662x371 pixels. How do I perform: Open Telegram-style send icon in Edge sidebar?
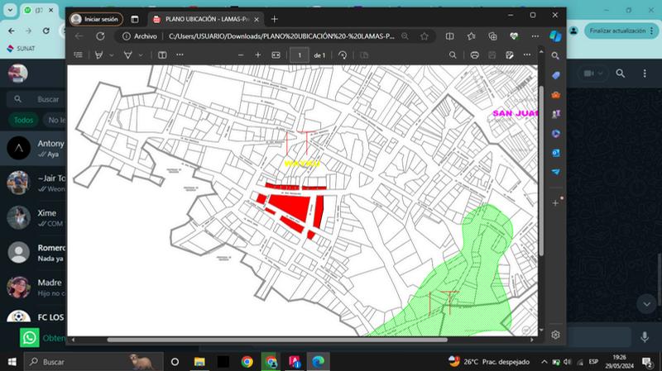click(555, 172)
